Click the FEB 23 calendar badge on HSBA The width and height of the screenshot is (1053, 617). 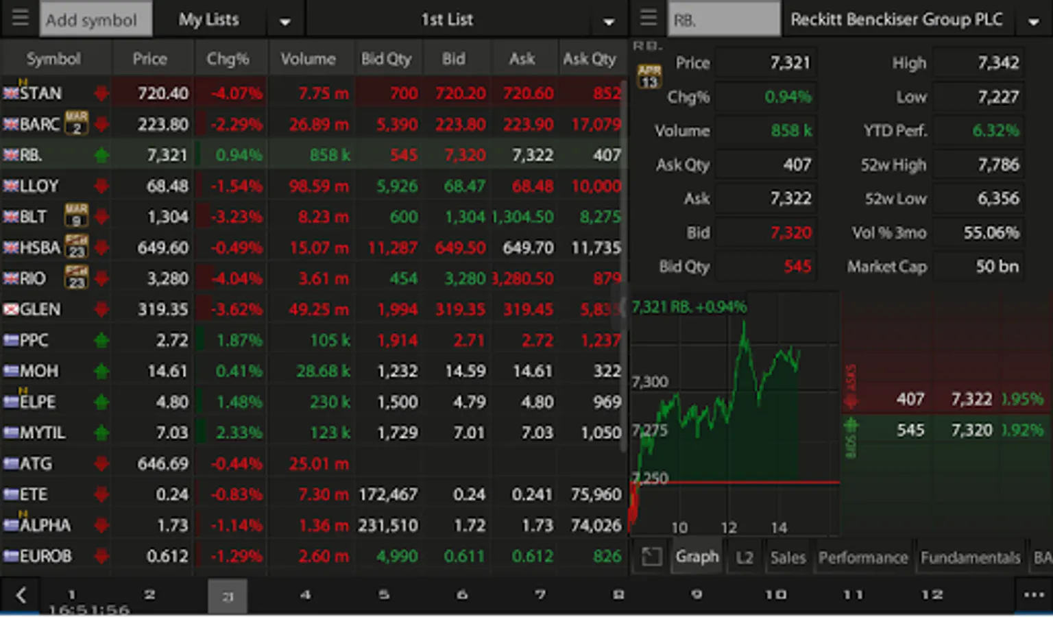[76, 247]
